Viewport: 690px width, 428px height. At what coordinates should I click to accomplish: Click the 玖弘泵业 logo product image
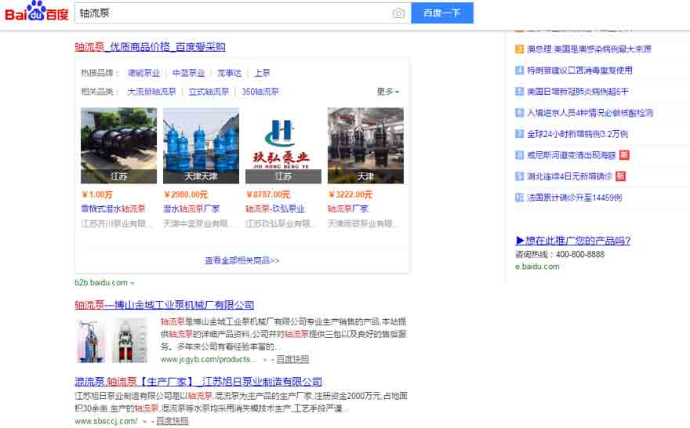[283, 145]
